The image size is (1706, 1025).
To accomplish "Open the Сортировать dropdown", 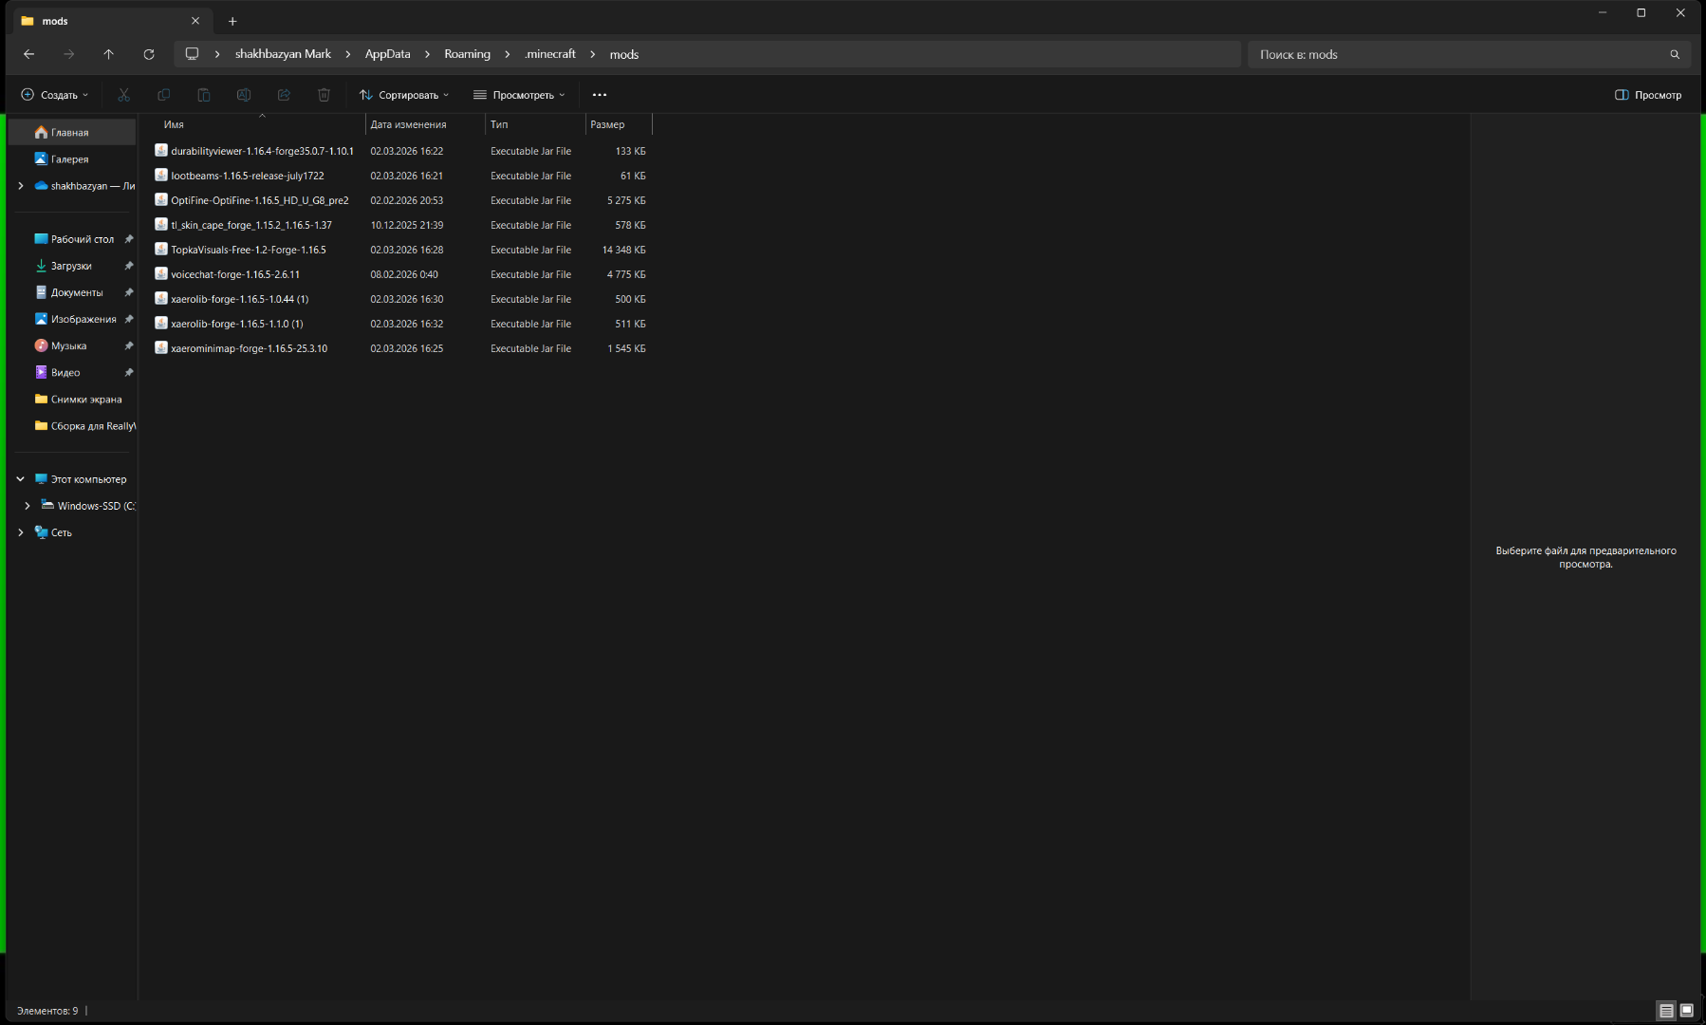I will click(404, 95).
